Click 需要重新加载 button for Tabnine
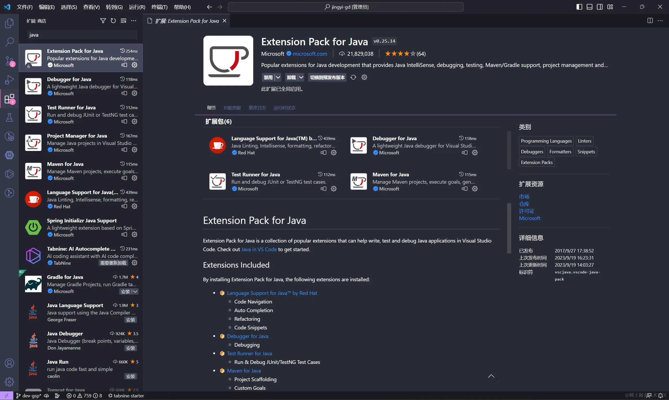Screen dimensions: 669x400 pyautogui.click(x=113, y=263)
